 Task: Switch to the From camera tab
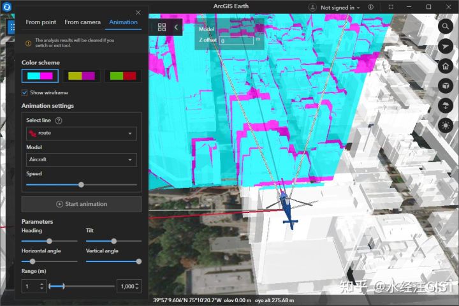[82, 22]
